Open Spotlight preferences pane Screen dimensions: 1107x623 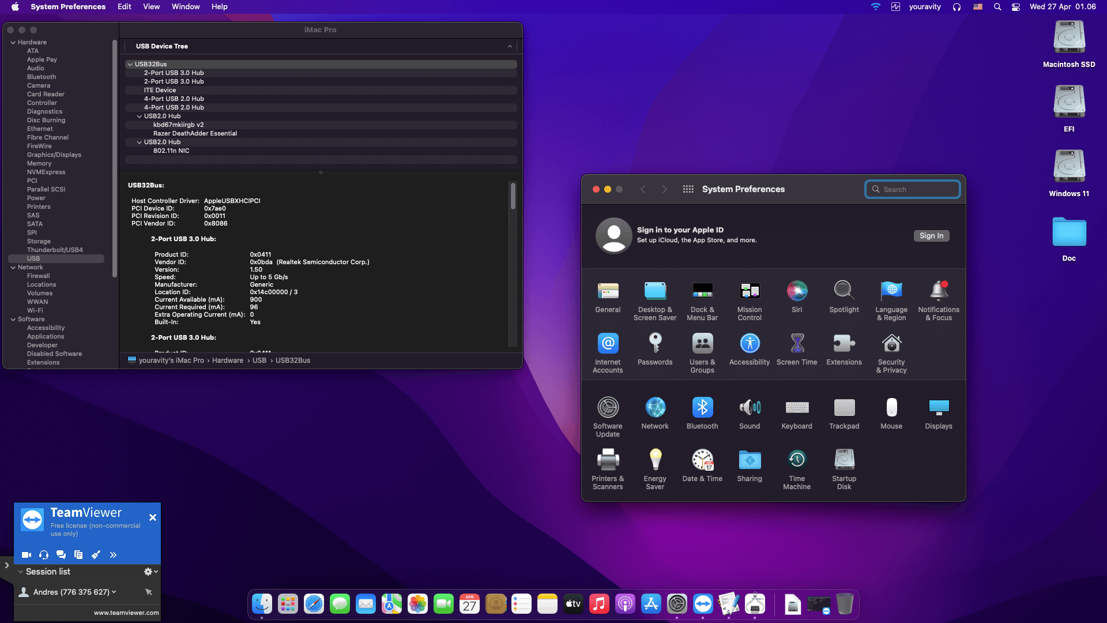844,298
